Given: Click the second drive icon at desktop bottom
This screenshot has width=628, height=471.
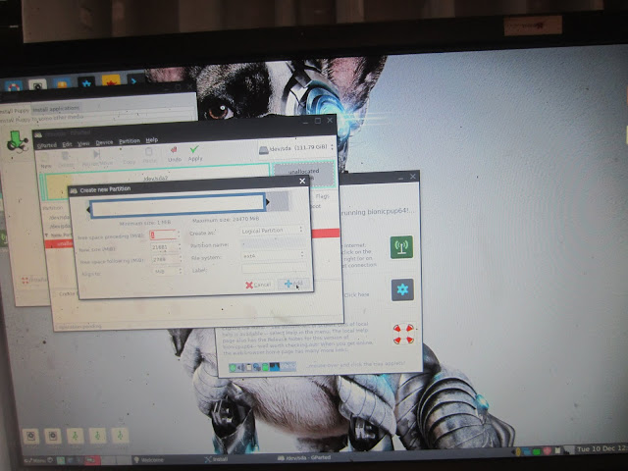Looking at the screenshot, I should point(53,436).
